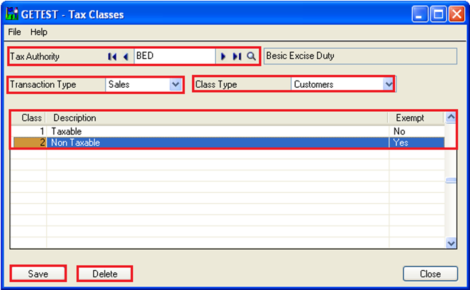Select row number 1 in Class column
Viewport: 470px width, 290px height.
(x=29, y=131)
